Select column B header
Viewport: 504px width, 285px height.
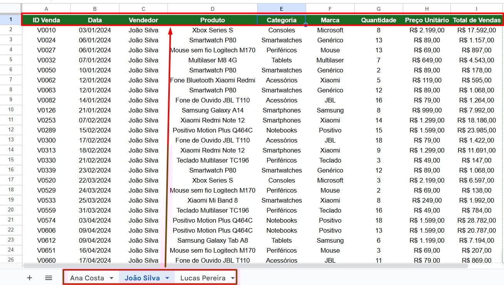click(x=95, y=9)
